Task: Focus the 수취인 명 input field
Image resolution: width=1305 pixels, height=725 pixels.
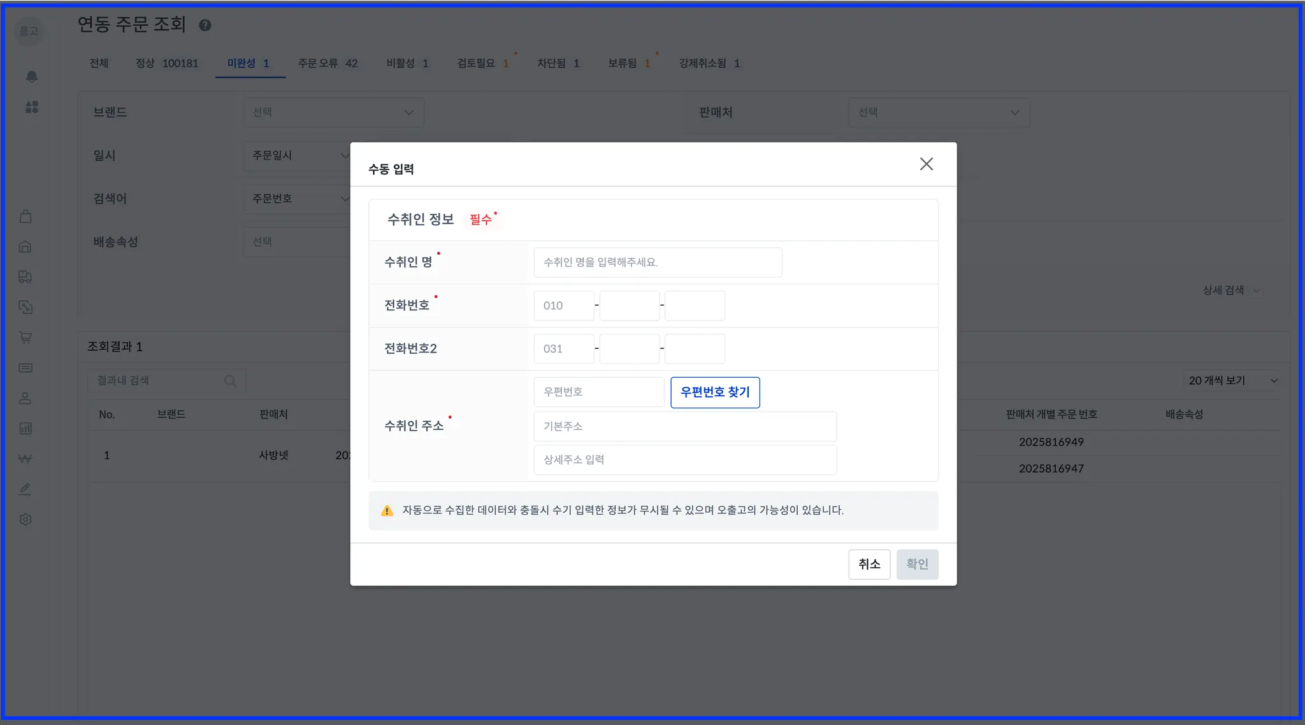Action: point(658,262)
